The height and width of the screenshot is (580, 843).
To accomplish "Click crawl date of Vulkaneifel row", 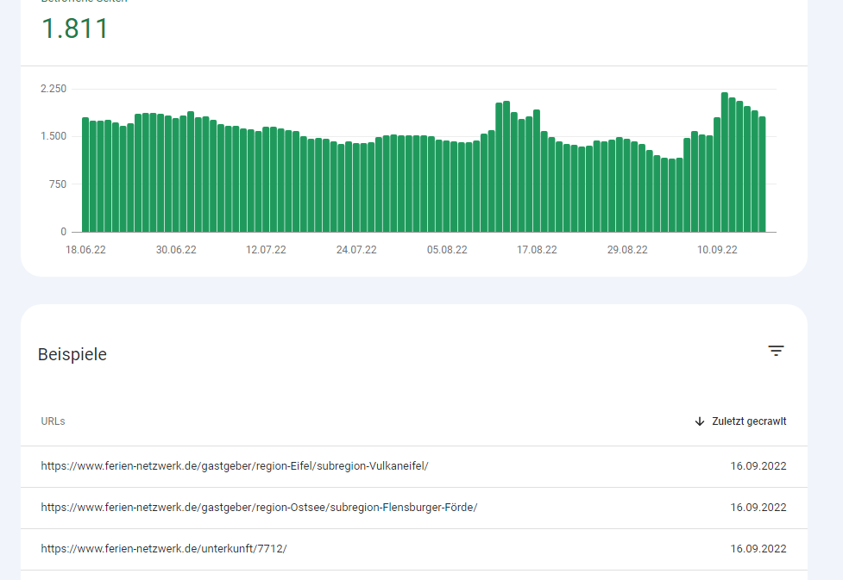I will tap(758, 466).
